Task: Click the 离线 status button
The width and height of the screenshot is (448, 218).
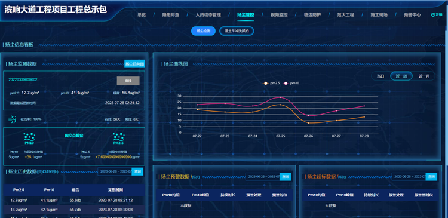Action: (x=128, y=81)
